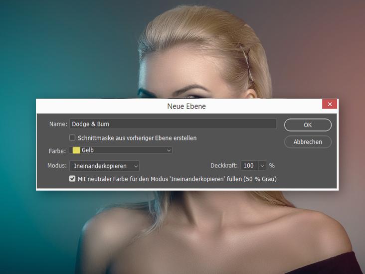Click the Name field containing Dodge & Burn
365x274 pixels.
pos(173,124)
